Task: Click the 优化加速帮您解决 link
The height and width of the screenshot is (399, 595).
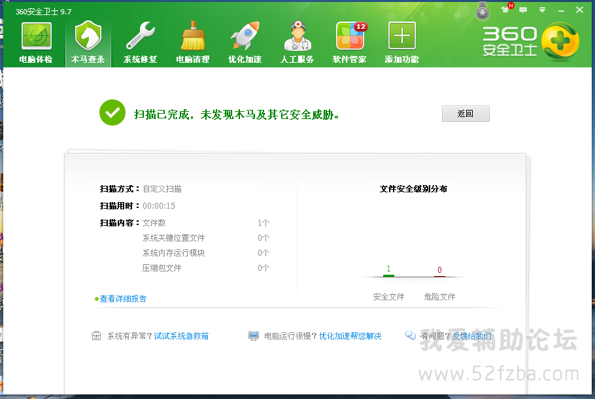Action: [x=350, y=336]
